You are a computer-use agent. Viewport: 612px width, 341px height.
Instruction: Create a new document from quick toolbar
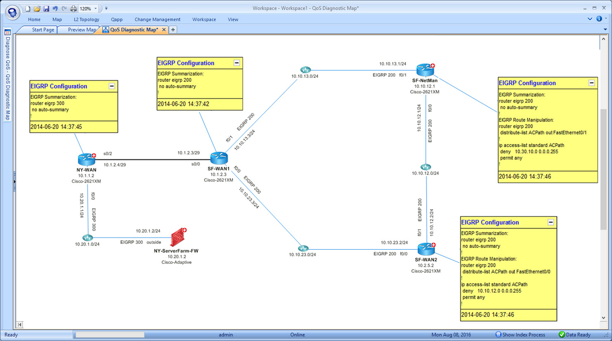[x=28, y=8]
